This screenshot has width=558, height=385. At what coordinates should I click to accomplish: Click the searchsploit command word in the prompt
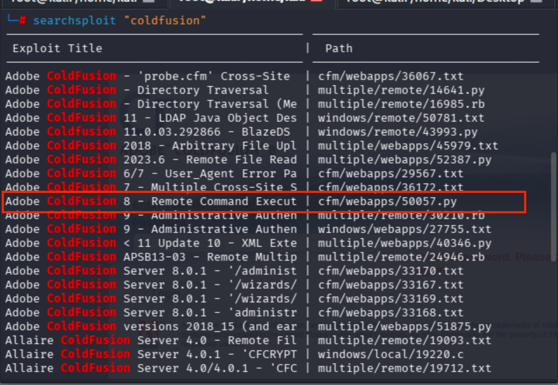coord(75,20)
